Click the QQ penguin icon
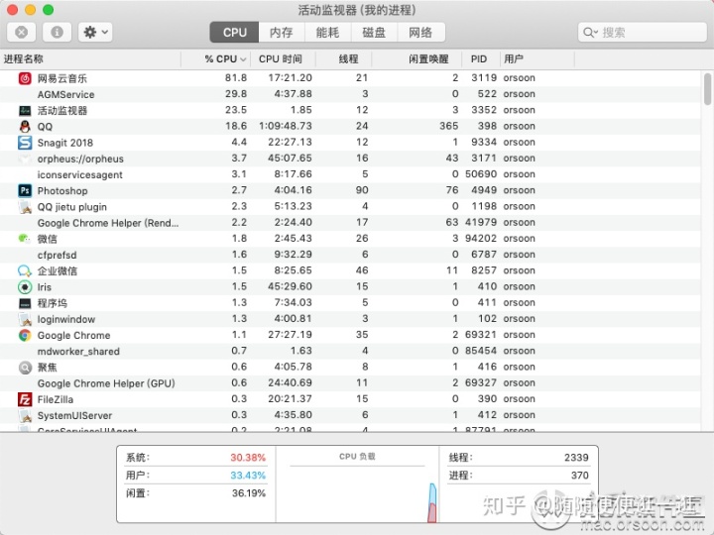This screenshot has width=714, height=535. [25, 127]
